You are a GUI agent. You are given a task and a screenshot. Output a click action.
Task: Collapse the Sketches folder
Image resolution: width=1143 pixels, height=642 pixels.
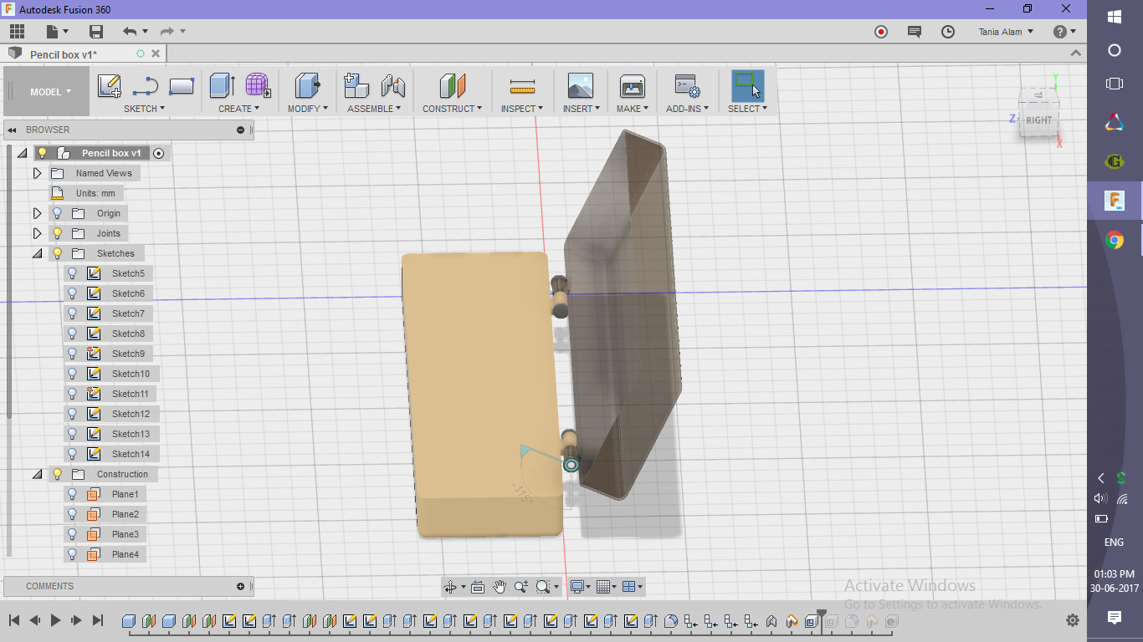point(37,253)
